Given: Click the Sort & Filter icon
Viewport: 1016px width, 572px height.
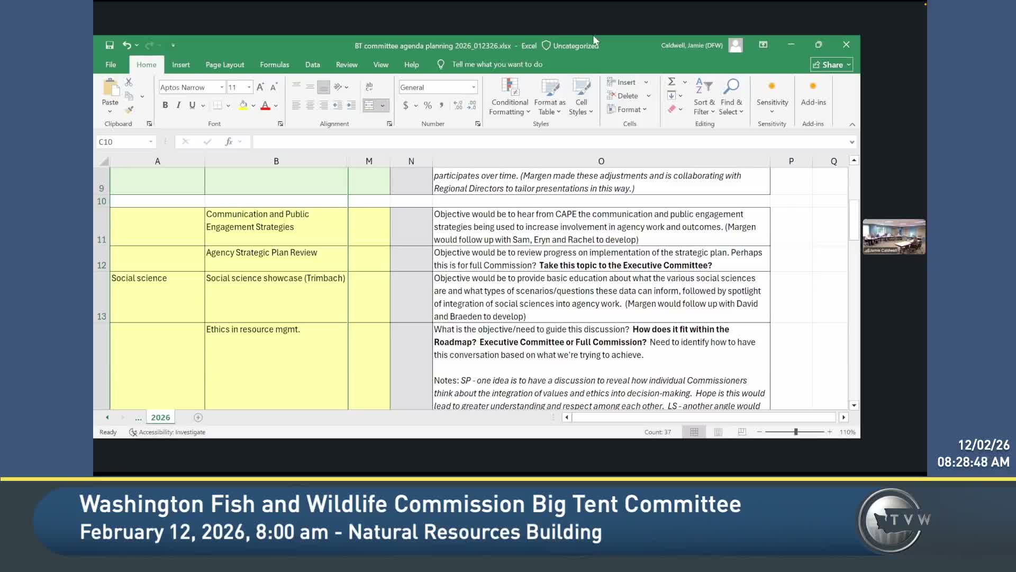Looking at the screenshot, I should tap(704, 87).
